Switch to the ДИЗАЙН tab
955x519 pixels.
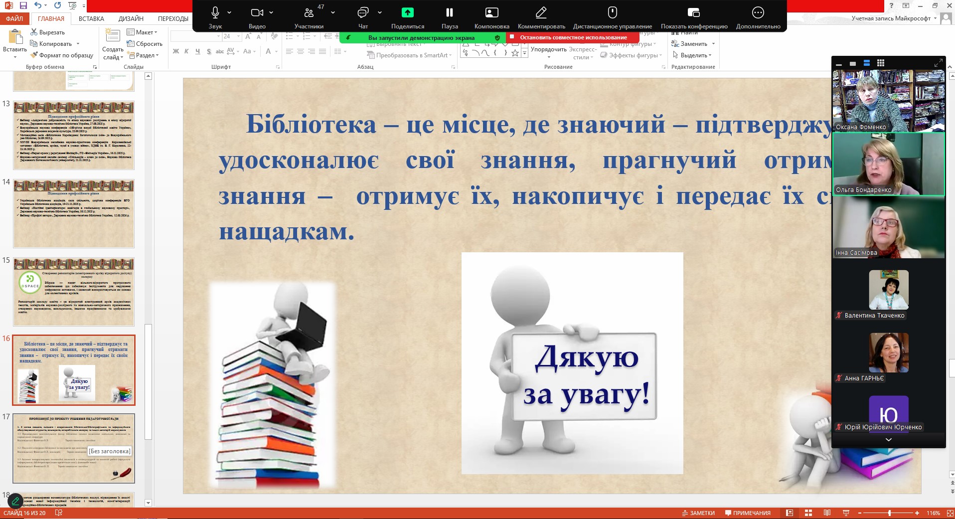pos(131,18)
